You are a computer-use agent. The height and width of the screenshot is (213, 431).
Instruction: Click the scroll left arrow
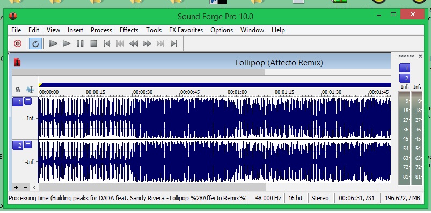34,188
